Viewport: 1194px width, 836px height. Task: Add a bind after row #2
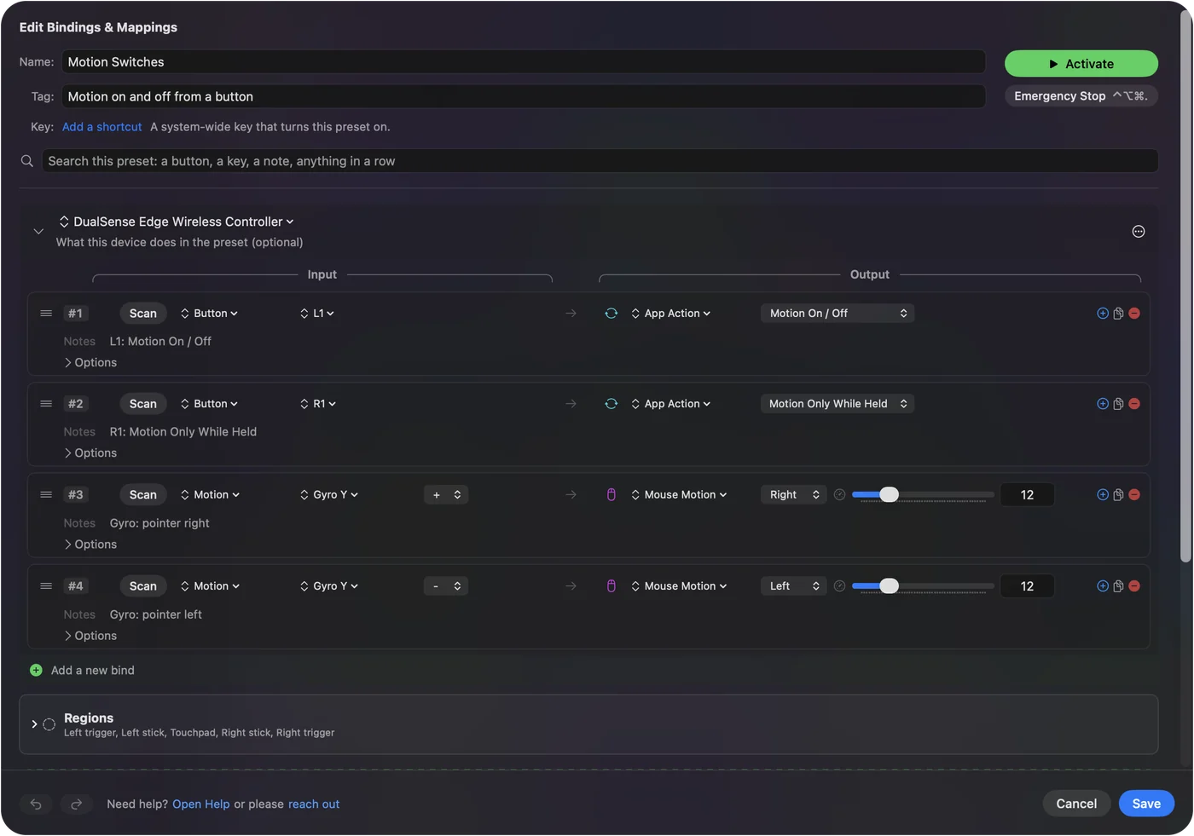point(1103,404)
